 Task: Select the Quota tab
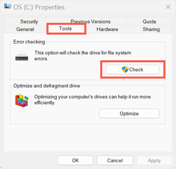[149, 22]
